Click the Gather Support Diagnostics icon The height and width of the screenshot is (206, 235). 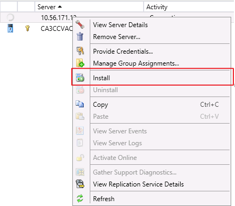click(x=80, y=172)
